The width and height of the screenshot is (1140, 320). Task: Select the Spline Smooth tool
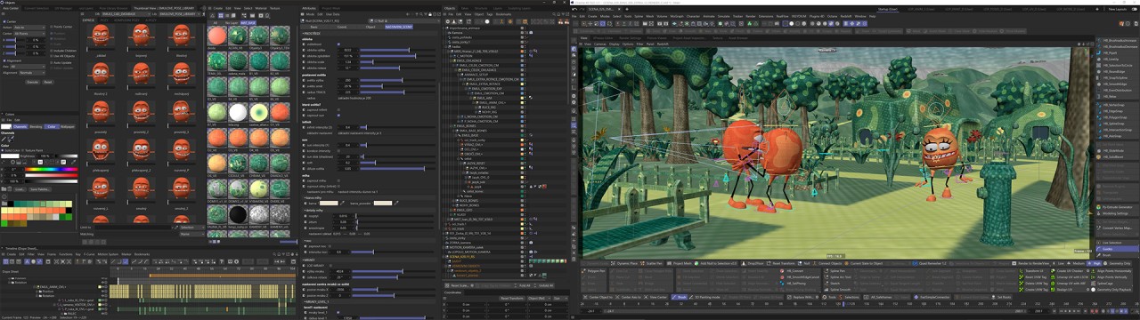click(838, 290)
